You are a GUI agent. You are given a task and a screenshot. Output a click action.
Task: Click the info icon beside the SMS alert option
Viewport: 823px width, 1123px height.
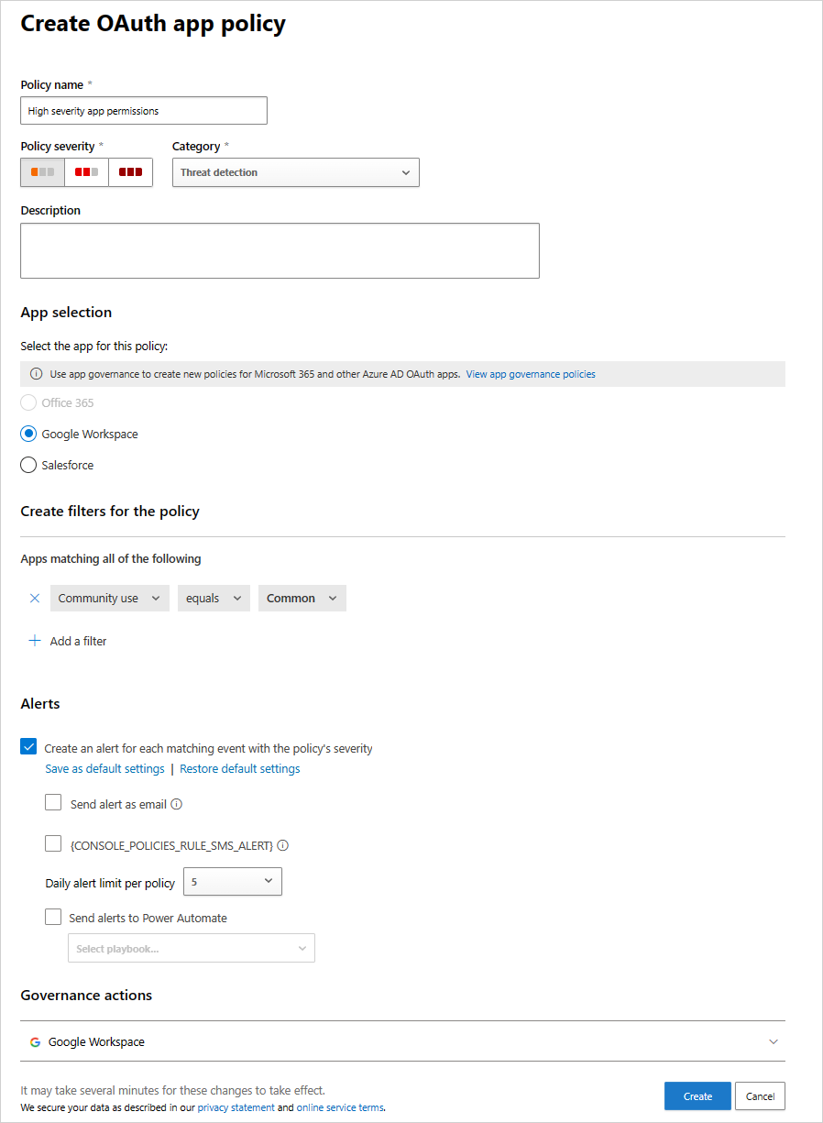283,844
